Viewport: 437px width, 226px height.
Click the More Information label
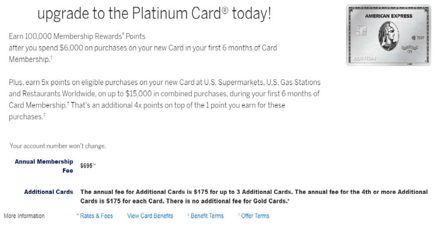click(x=24, y=216)
